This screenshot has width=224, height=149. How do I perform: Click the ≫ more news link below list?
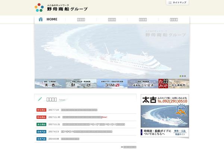point(128,147)
